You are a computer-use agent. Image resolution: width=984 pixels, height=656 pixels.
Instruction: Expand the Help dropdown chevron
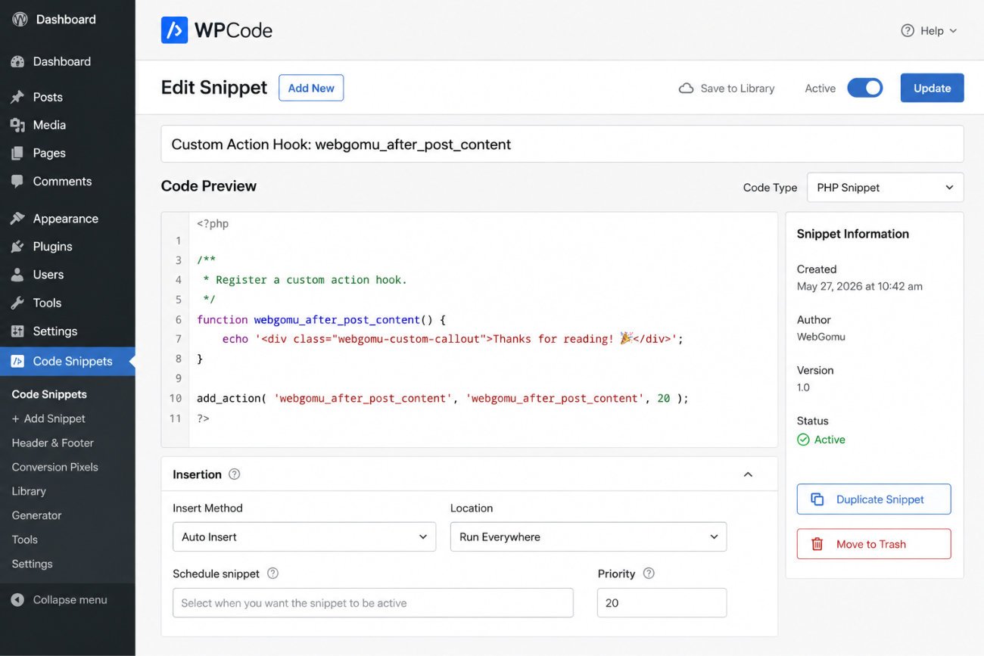[953, 31]
